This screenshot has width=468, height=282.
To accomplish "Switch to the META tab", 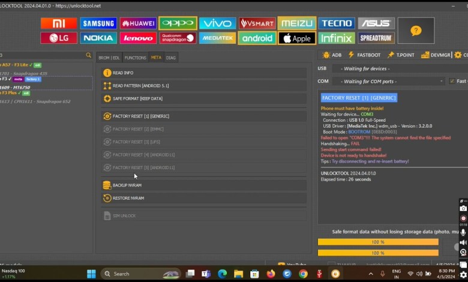I will [x=156, y=58].
